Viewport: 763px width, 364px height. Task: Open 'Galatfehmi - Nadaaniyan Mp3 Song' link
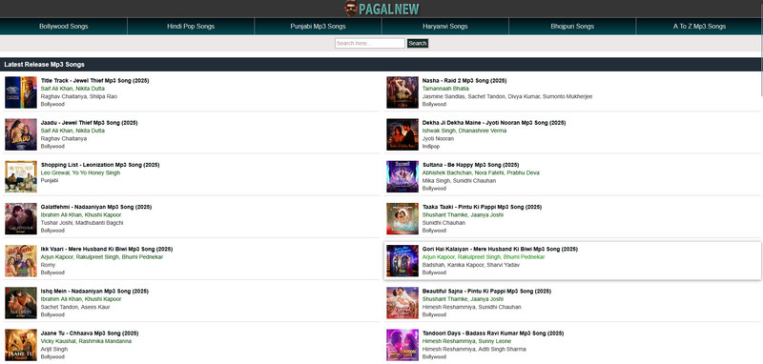(96, 207)
